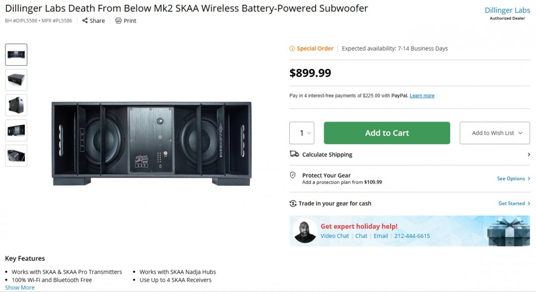This screenshot has height=292, width=536.
Task: Click the Calculate Shipping truck icon
Action: click(294, 154)
